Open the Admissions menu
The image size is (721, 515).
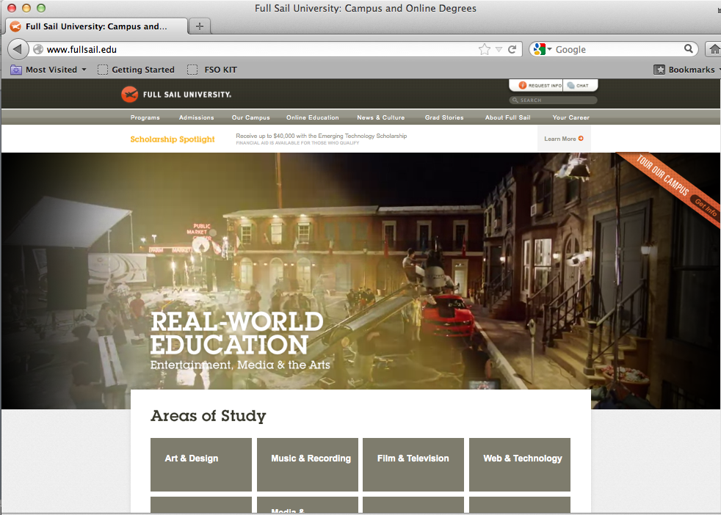point(196,117)
